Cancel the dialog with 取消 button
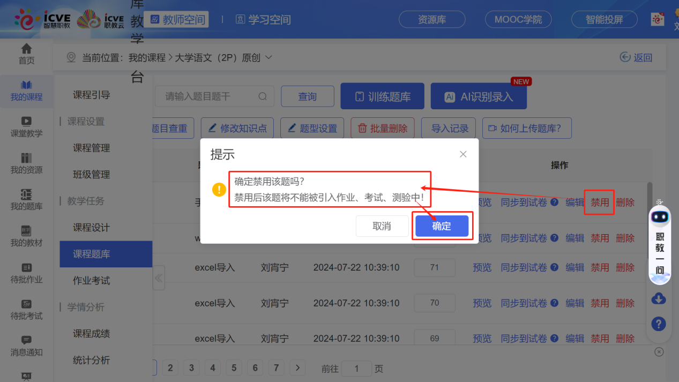The width and height of the screenshot is (679, 382). tap(382, 226)
